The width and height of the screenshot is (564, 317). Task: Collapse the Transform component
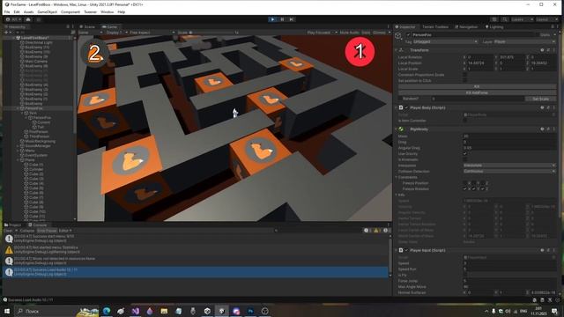396,50
